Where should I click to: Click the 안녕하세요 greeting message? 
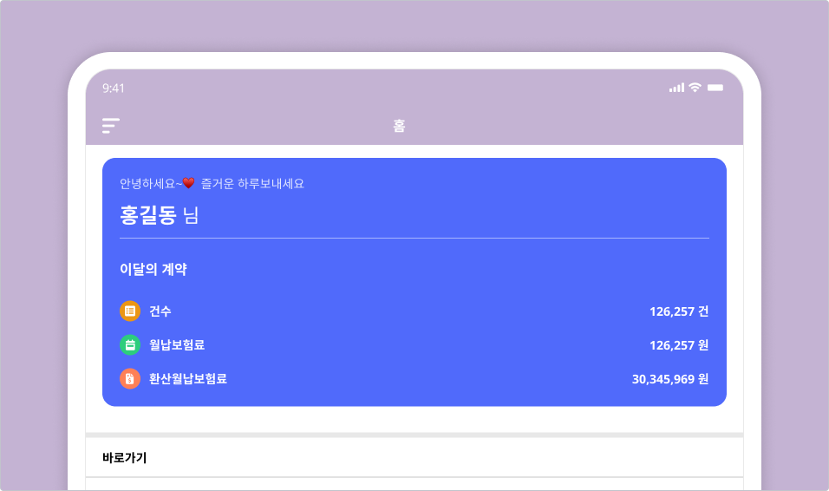pos(212,183)
